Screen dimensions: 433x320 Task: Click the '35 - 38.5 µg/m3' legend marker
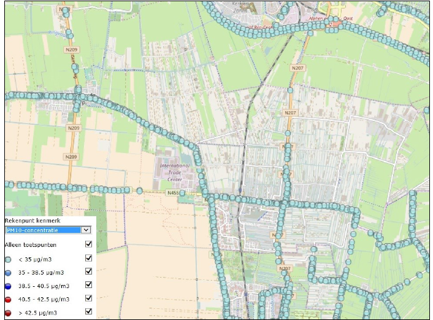pos(8,272)
